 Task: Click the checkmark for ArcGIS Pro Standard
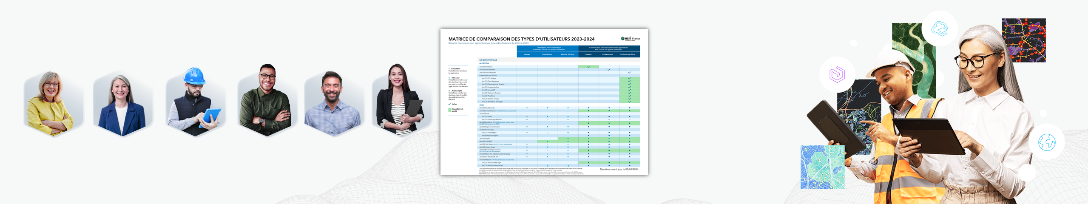609,70
